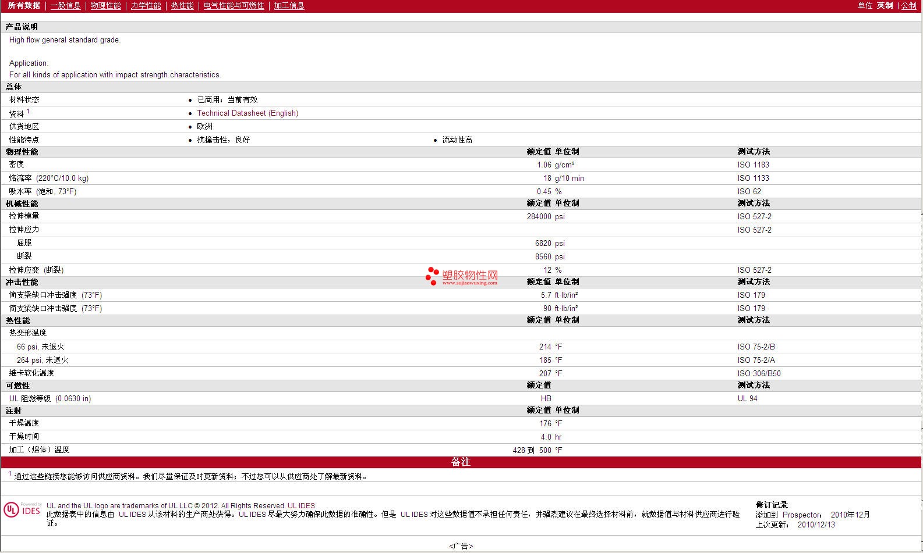This screenshot has width=923, height=553.
Task: Click the 抗撞击性，良好 feature text
Action: (224, 140)
